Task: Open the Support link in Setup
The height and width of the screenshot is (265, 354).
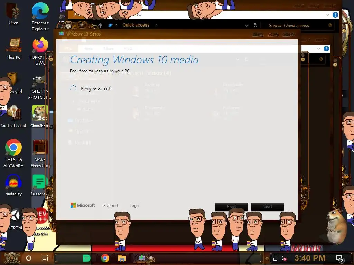Action: 111,206
